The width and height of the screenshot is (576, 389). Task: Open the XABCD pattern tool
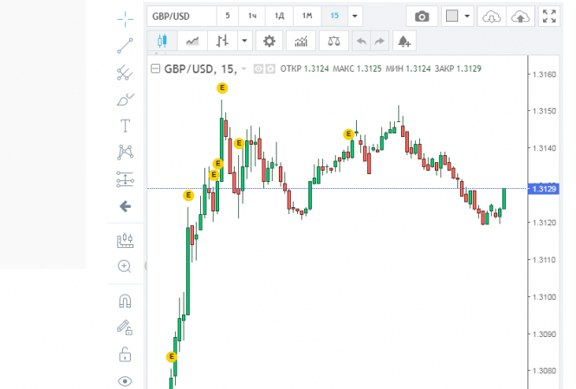click(125, 152)
